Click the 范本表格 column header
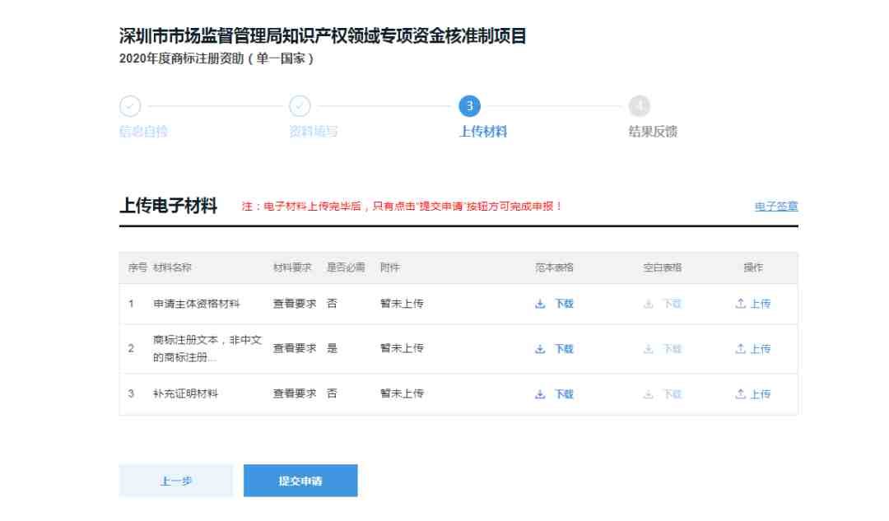The width and height of the screenshot is (889, 521). coord(555,267)
